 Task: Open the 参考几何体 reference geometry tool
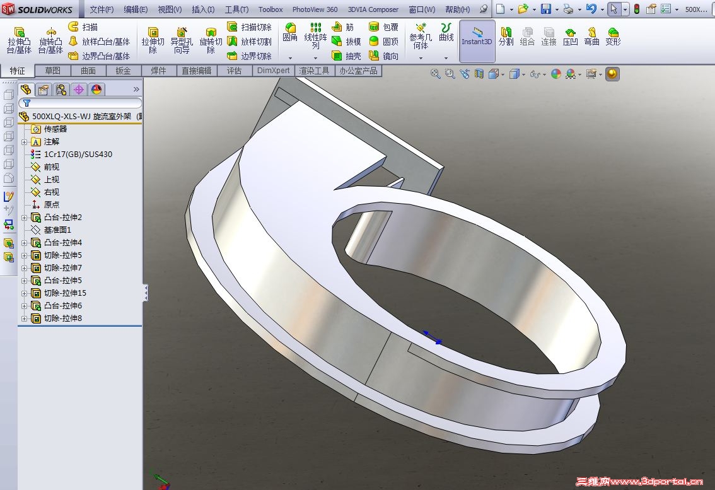pos(421,37)
